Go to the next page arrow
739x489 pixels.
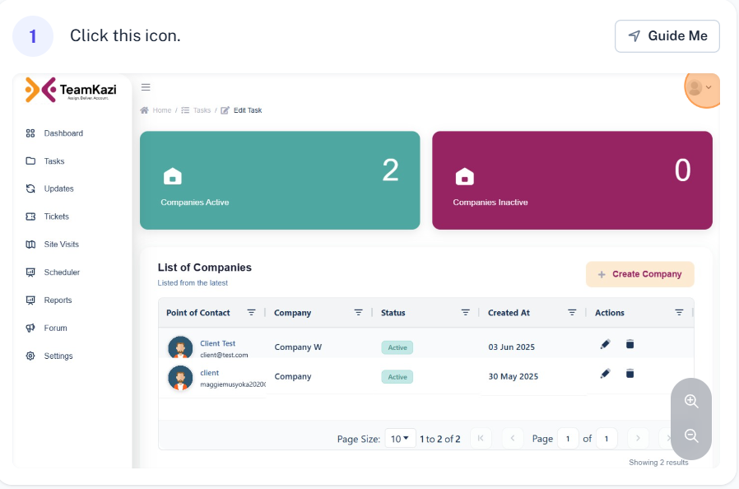(638, 438)
